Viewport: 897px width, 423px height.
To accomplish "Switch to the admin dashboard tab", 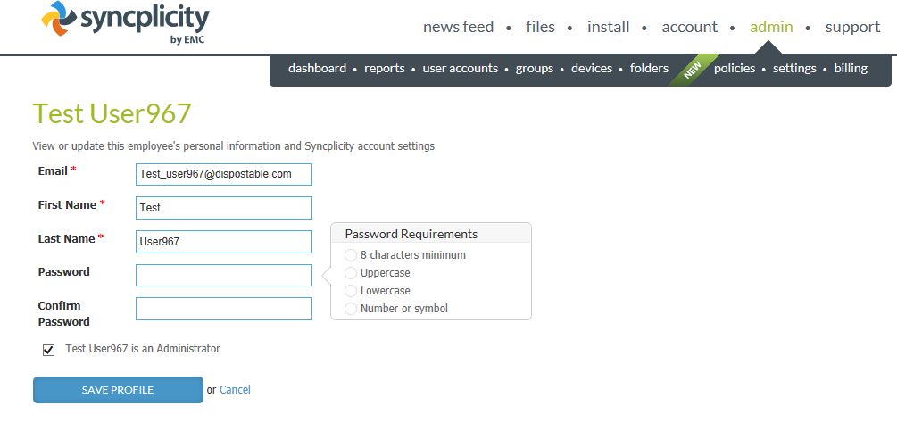I will click(317, 69).
